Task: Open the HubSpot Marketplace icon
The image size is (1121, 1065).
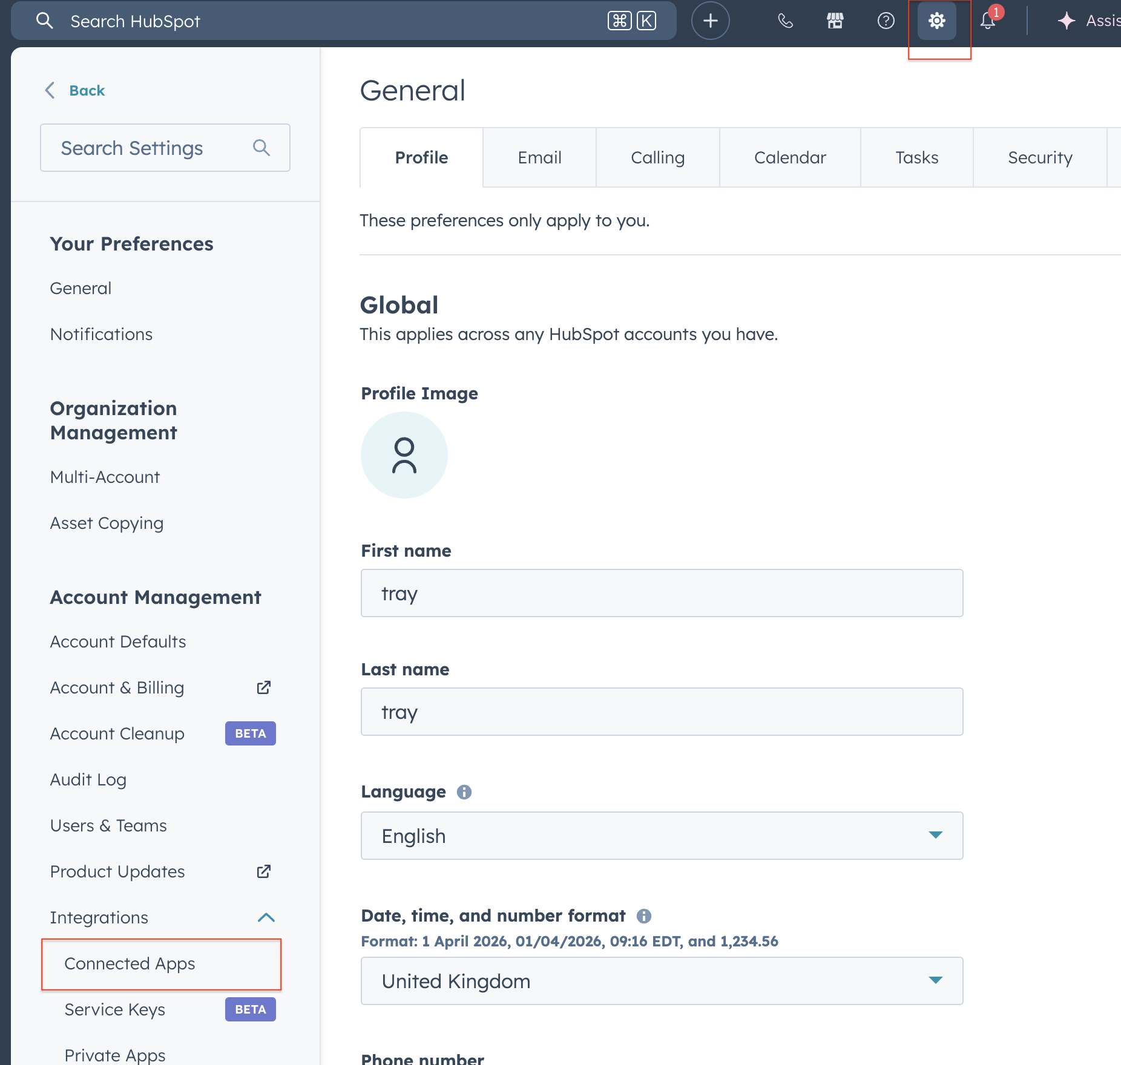Action: pyautogui.click(x=834, y=20)
